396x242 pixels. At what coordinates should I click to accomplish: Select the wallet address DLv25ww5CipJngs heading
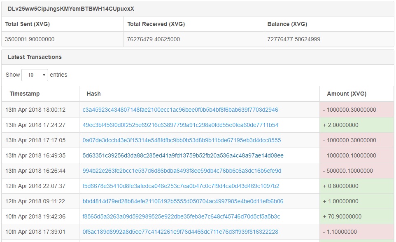pyautogui.click(x=71, y=9)
